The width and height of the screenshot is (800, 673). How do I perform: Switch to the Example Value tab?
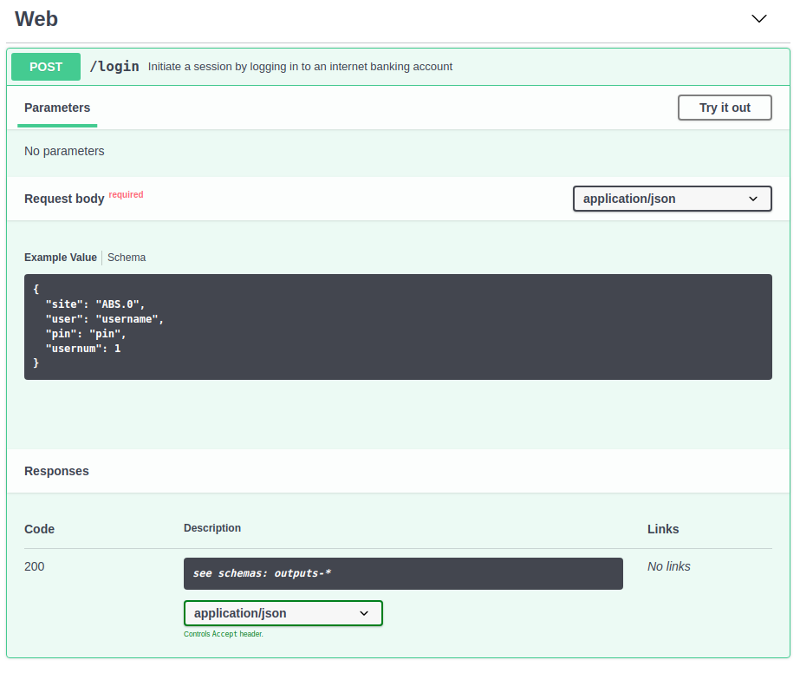click(61, 258)
